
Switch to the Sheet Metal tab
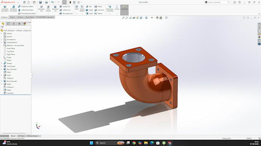[30, 17]
